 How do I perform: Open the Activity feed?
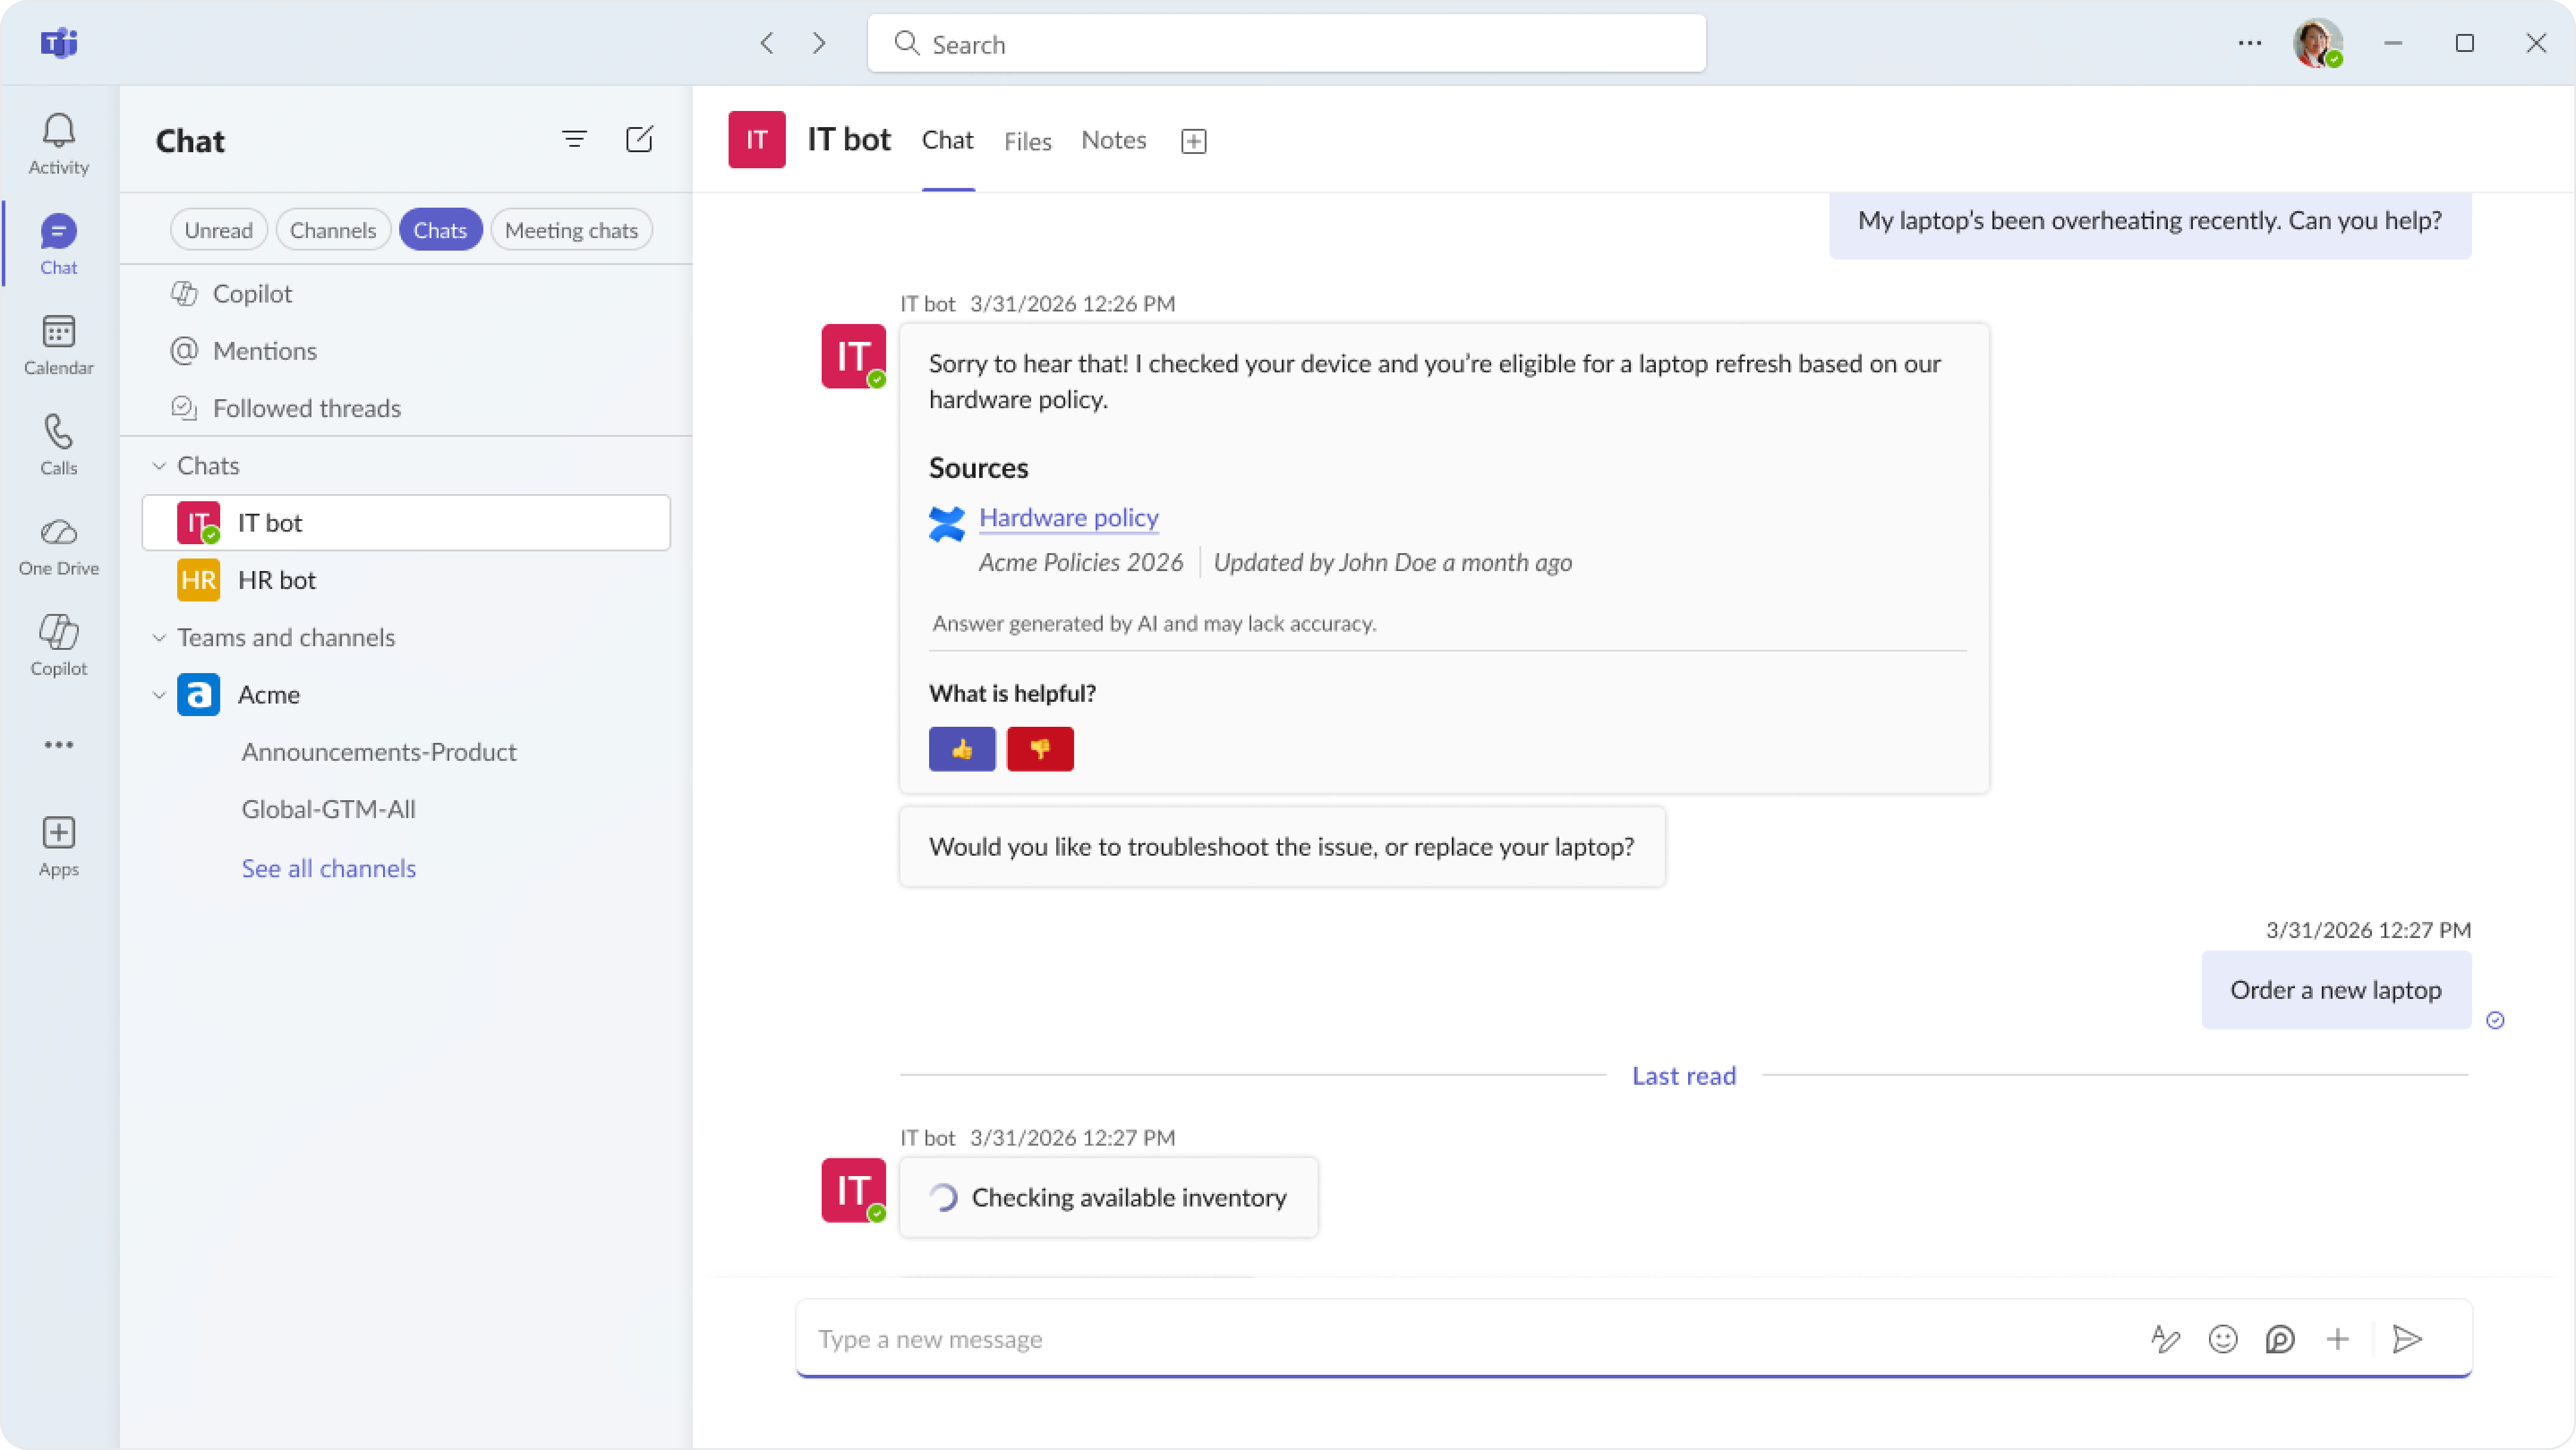[x=58, y=144]
